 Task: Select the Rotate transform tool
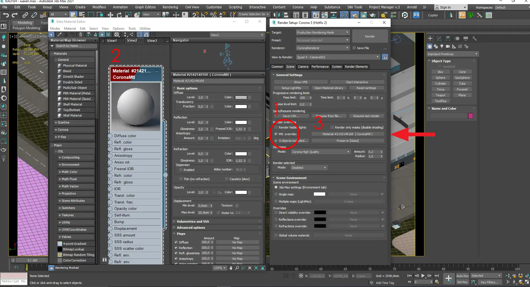(119, 15)
